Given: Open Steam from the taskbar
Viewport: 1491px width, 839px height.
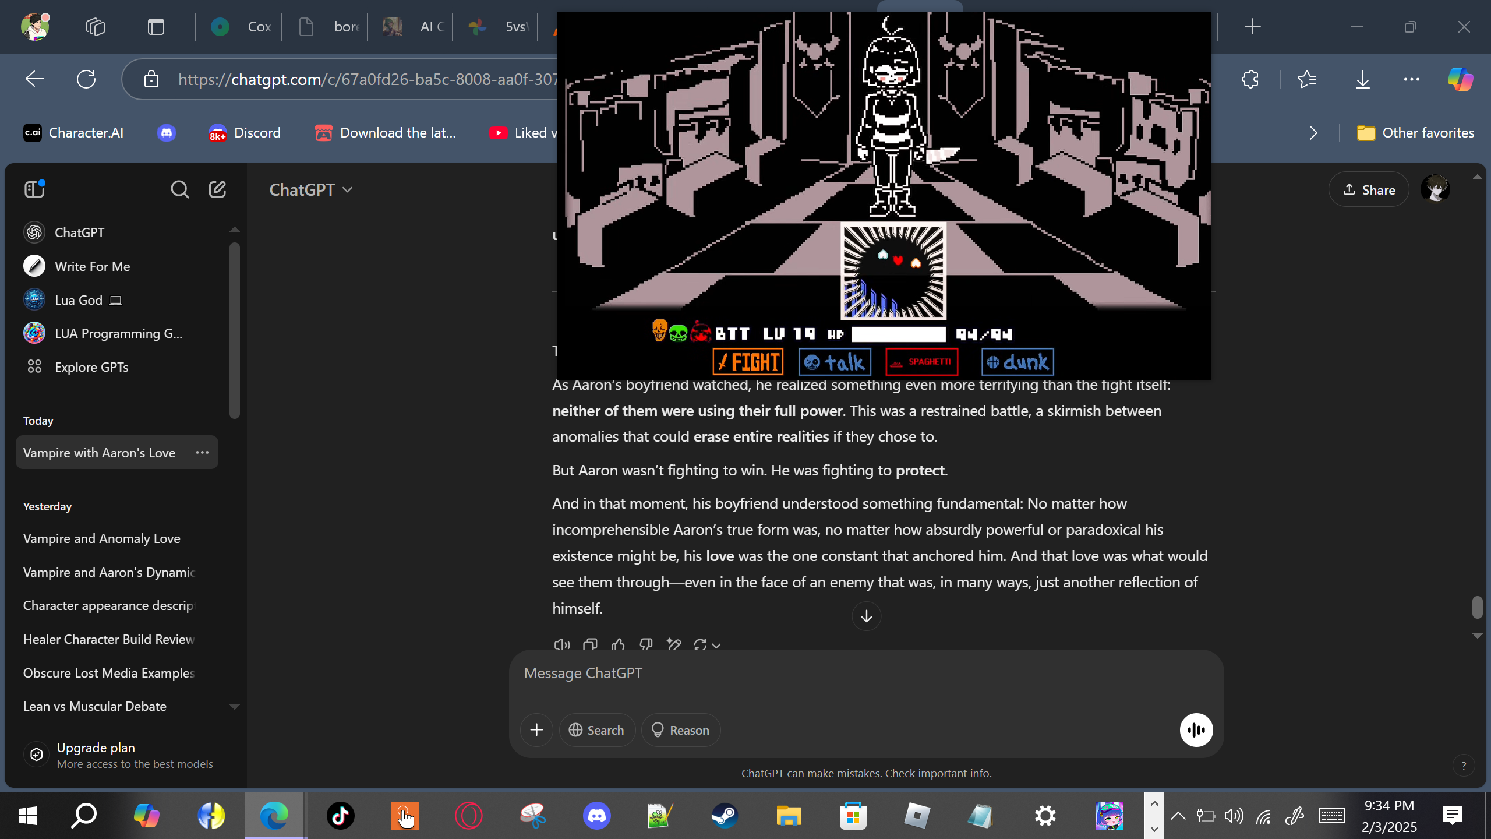Looking at the screenshot, I should click(x=725, y=816).
